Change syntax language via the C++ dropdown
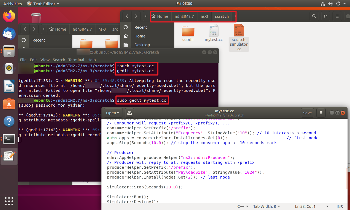 point(243,206)
